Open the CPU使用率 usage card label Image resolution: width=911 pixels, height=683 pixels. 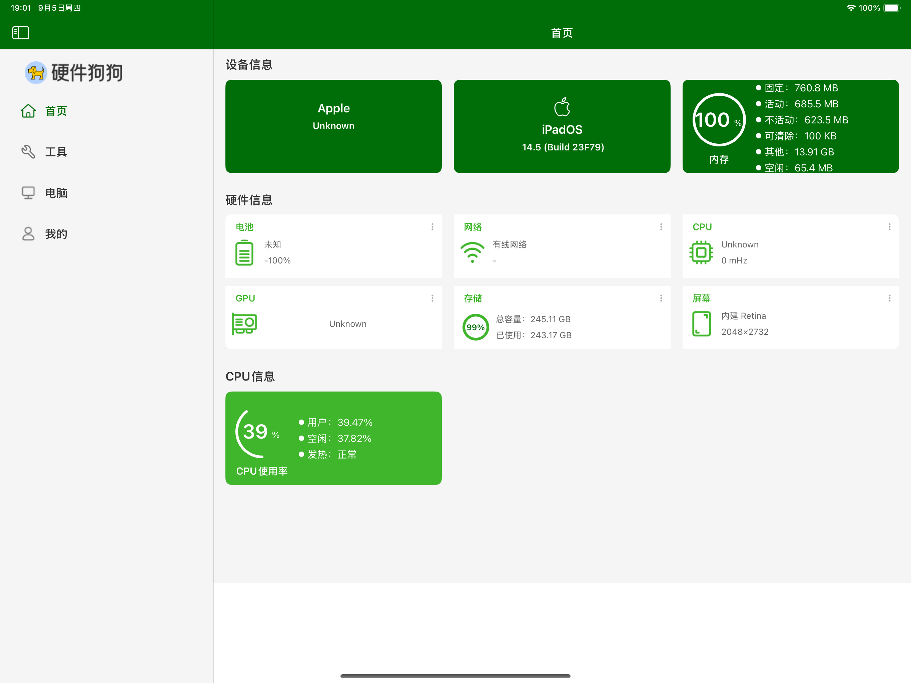point(262,471)
